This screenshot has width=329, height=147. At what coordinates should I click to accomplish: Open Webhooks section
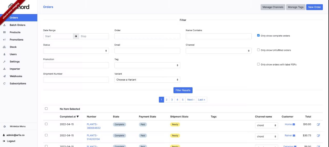pos(16,76)
